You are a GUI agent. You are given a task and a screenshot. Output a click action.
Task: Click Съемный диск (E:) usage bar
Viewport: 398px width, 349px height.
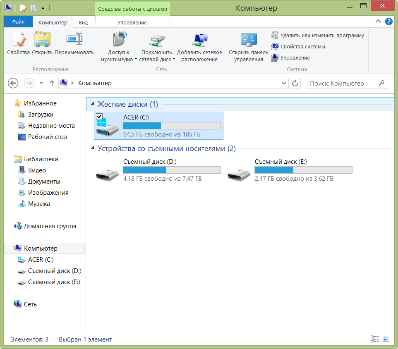pyautogui.click(x=303, y=170)
